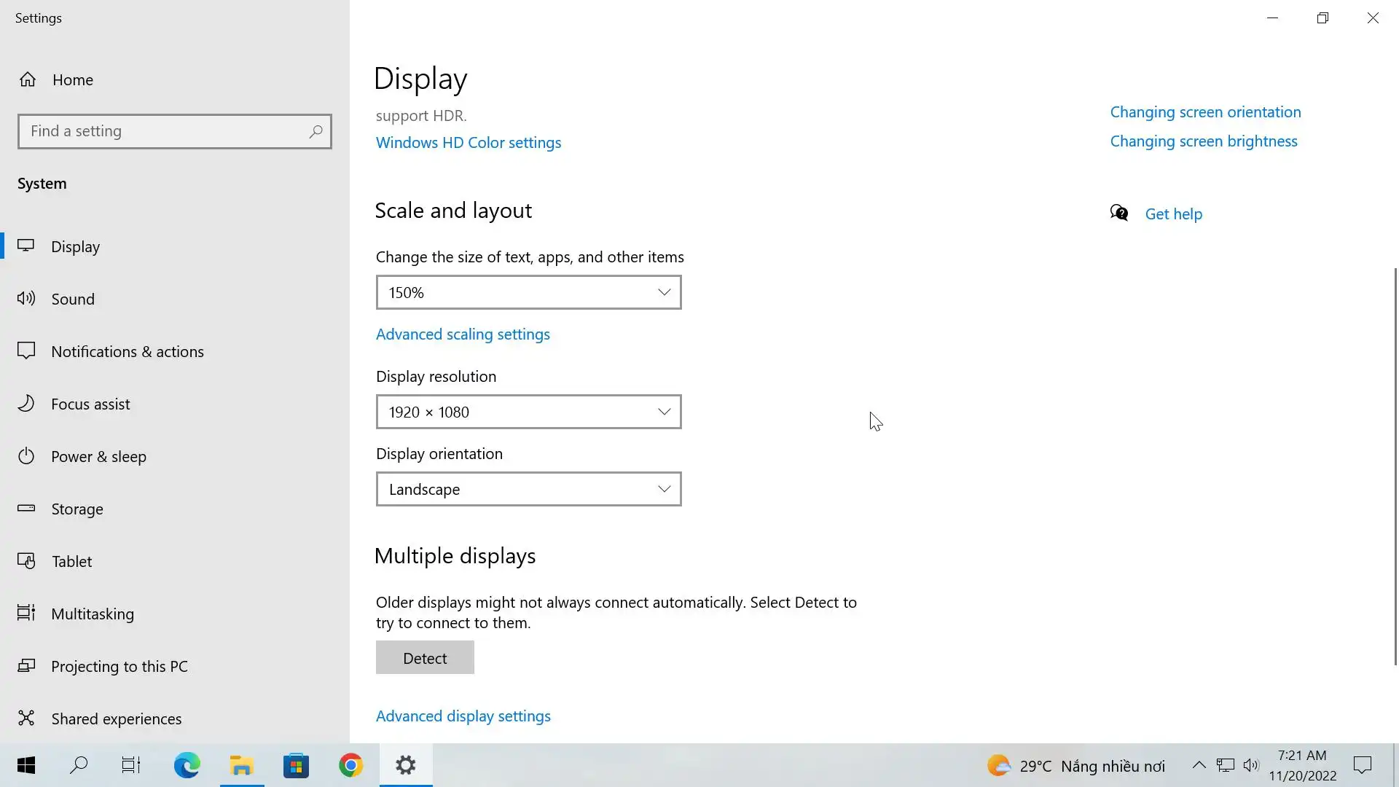The image size is (1399, 787).
Task: Open Sound settings via speaker icon
Action: 26,298
